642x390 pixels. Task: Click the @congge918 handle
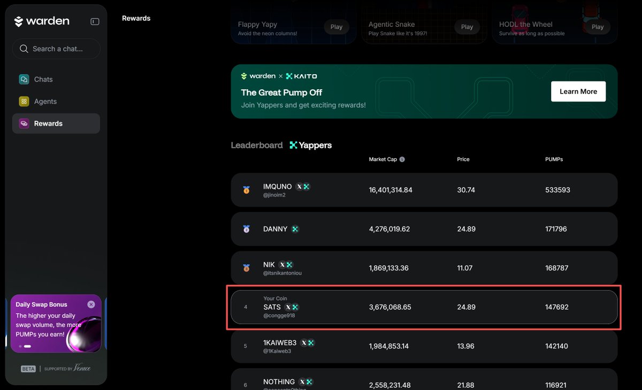point(279,315)
